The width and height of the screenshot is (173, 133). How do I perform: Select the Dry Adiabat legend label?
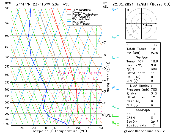point(81,17)
